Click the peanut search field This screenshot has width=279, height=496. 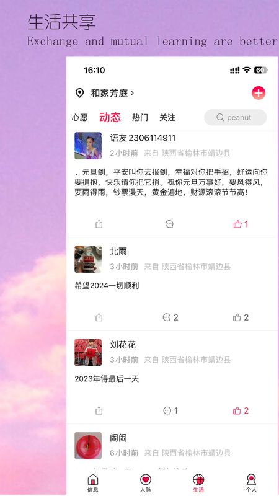click(x=236, y=117)
